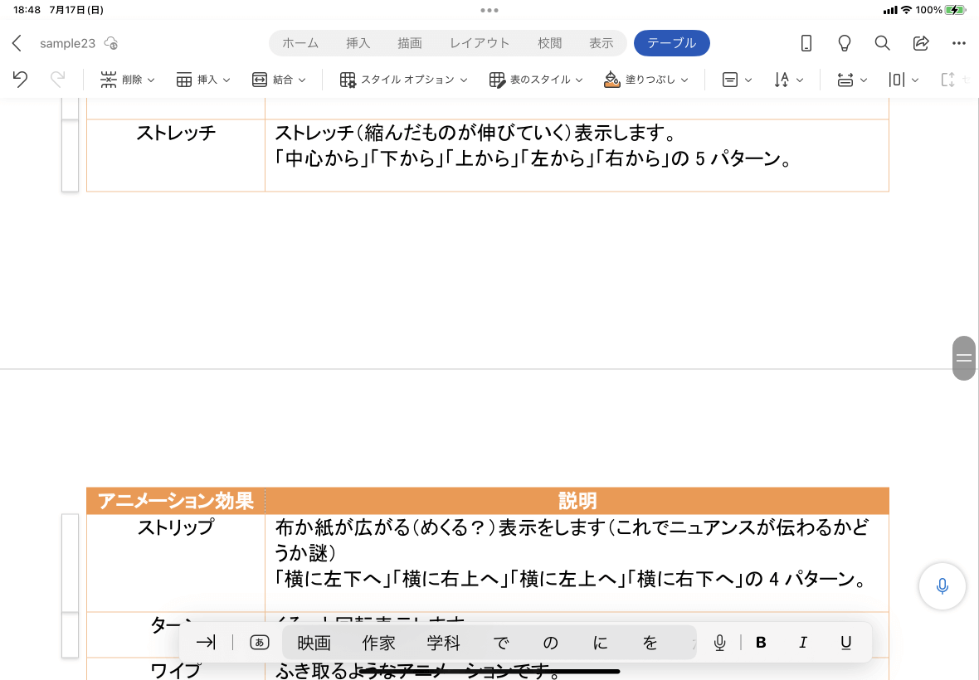Open the lightbulb Tell Me help
Image resolution: width=979 pixels, height=680 pixels.
pos(844,43)
